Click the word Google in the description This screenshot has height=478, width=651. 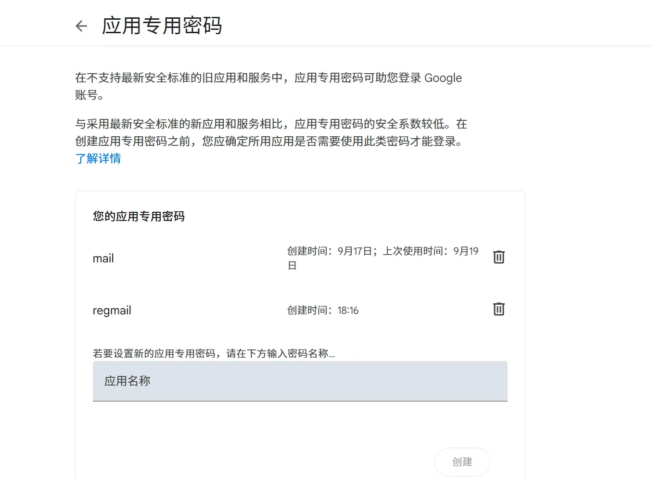click(443, 78)
